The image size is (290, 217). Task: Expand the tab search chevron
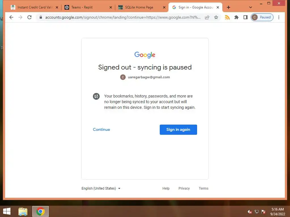click(x=251, y=7)
